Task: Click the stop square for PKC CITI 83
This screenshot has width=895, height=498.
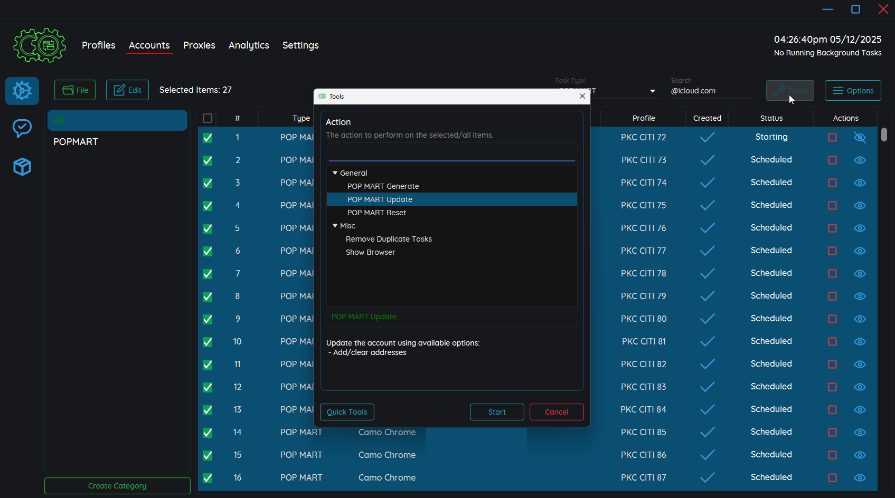Action: click(x=832, y=387)
